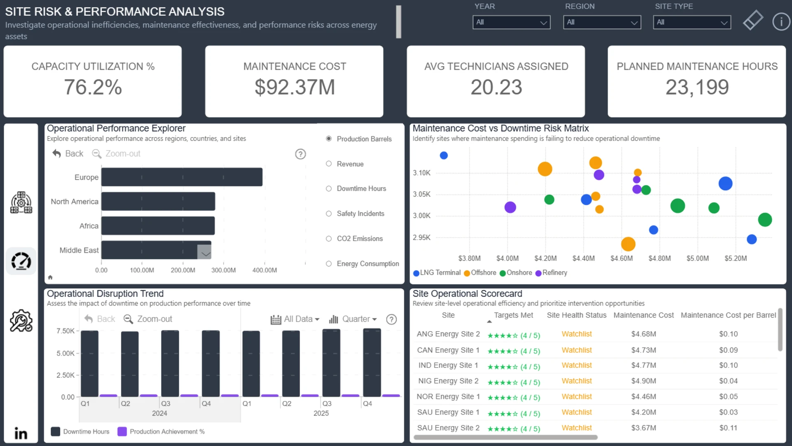792x446 pixels.
Task: Expand the REGION filter dropdown
Action: point(602,22)
